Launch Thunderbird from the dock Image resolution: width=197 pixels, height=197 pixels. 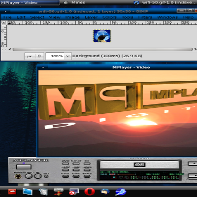point(105,192)
